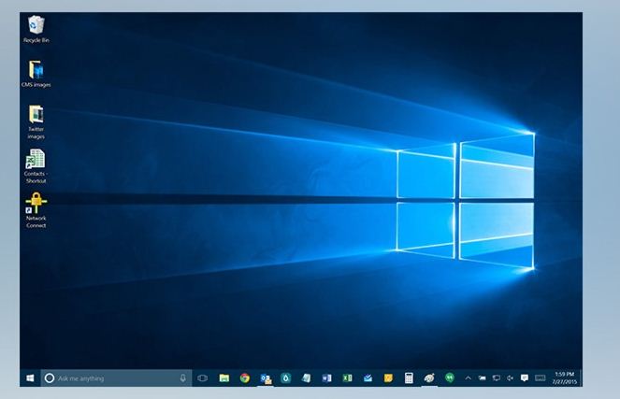Open the blue checkmark mail app

click(x=368, y=378)
